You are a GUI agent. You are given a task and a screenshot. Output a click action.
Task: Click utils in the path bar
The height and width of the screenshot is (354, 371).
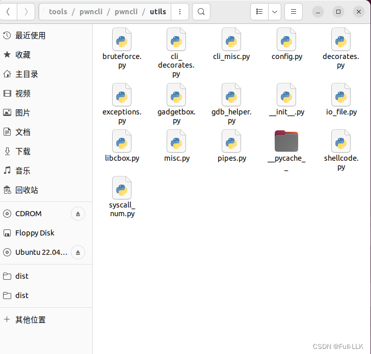158,12
